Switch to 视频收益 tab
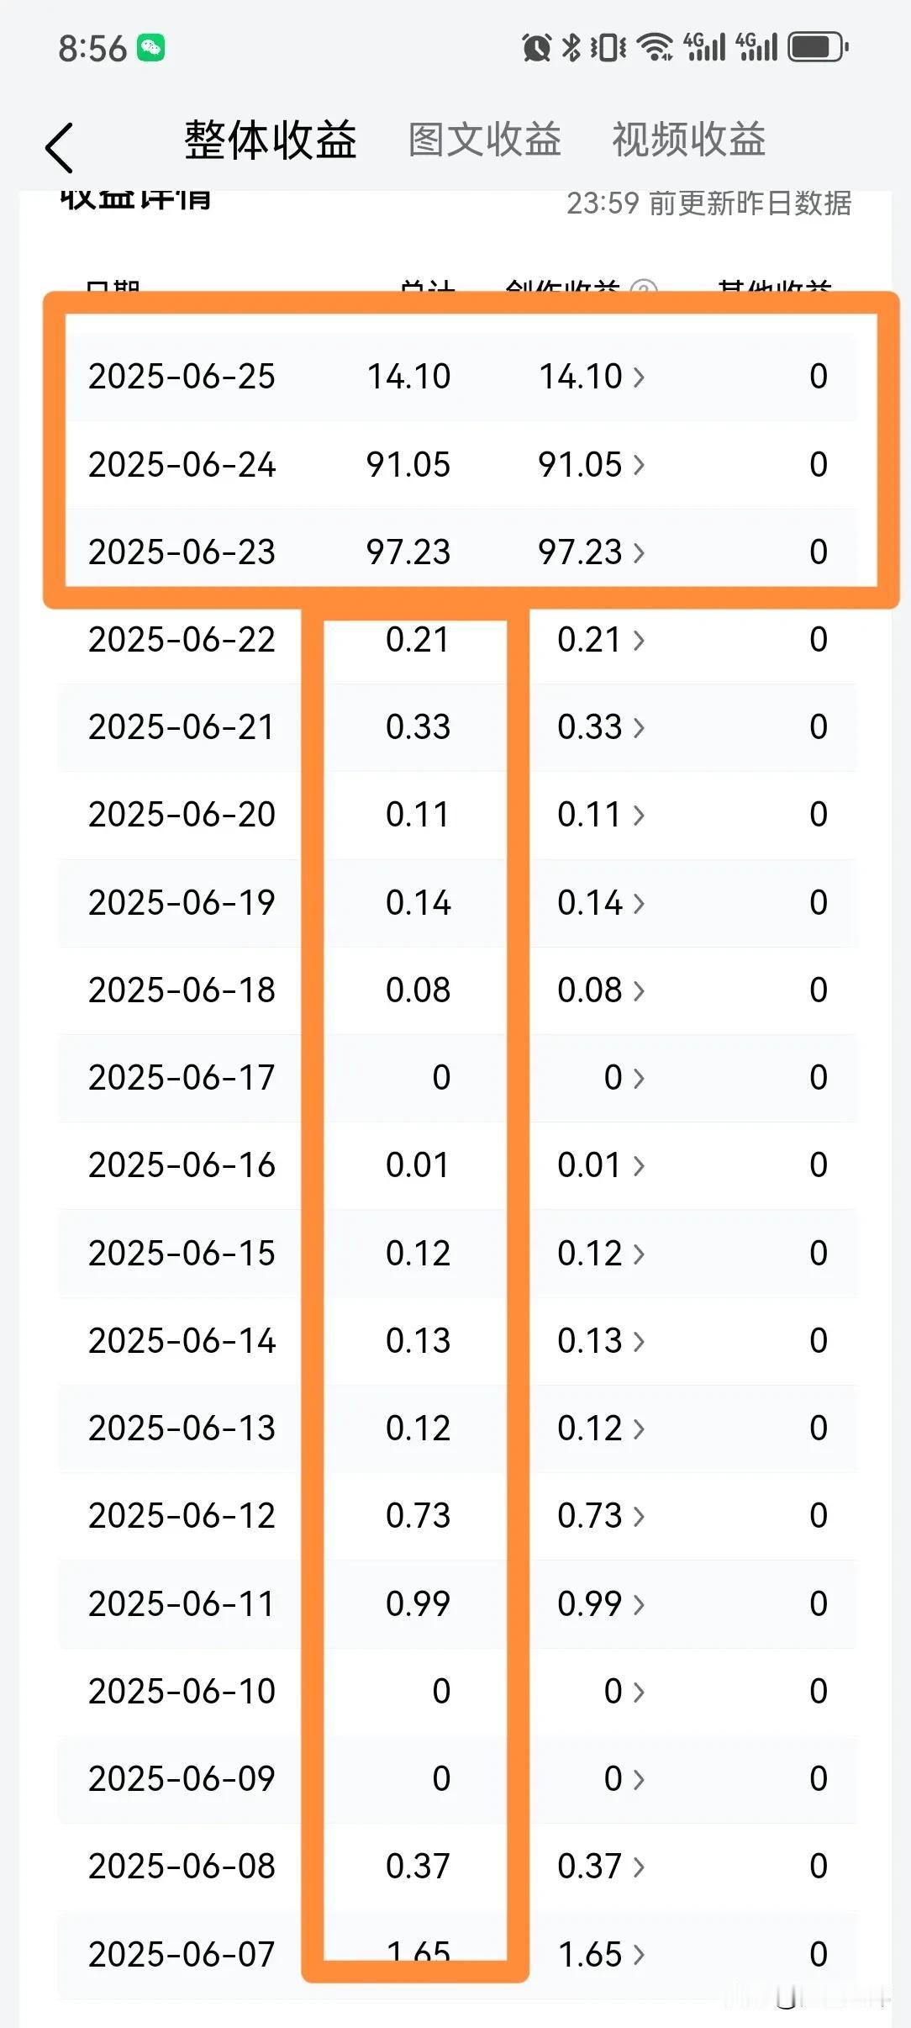 (x=688, y=140)
